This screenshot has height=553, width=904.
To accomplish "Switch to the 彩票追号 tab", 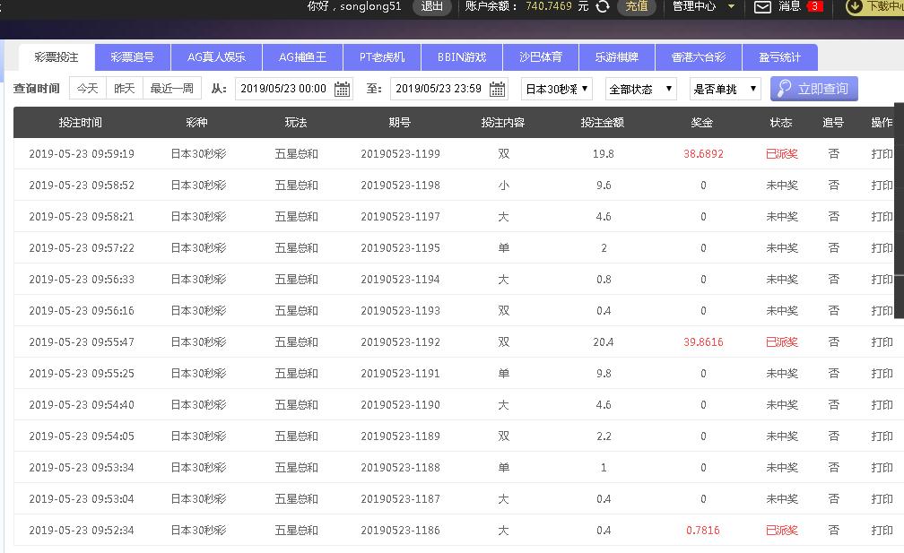I will pos(133,57).
